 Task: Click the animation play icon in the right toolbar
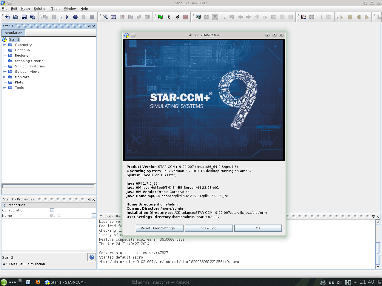[x=342, y=17]
